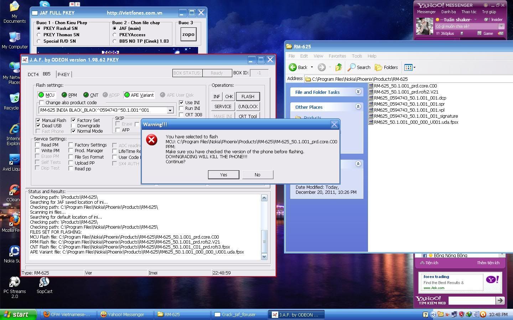The height and width of the screenshot is (320, 513).
Task: Click the Yahoo Messenger avatar picture
Action: (424, 26)
